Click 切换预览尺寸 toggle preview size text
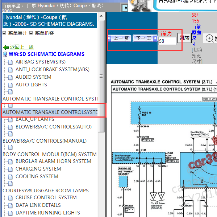Screen dimensions: 217x217 point(197,56)
